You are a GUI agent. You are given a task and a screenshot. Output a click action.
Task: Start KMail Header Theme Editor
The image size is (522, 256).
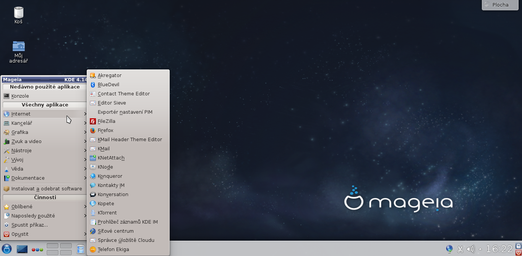tap(128, 140)
